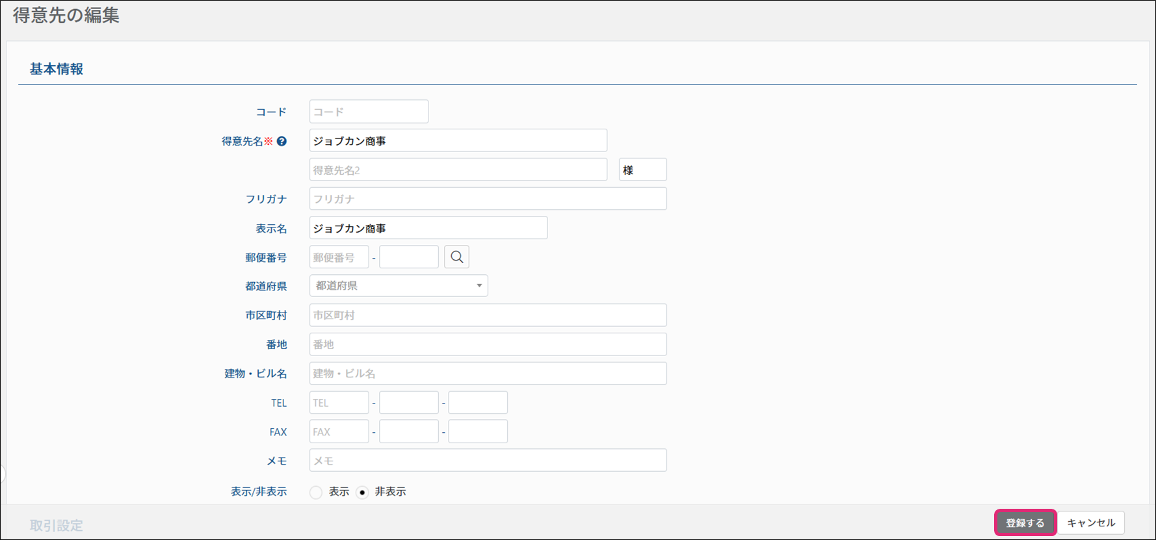Click the 番地 input field
Screen dimensions: 1156x540
(x=488, y=344)
